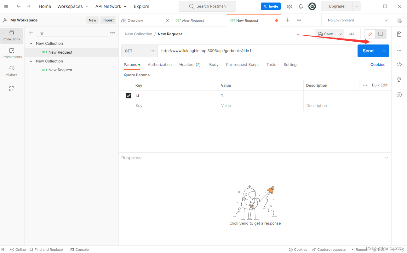Open the user avatar menu
This screenshot has width=407, height=253.
pyautogui.click(x=312, y=6)
